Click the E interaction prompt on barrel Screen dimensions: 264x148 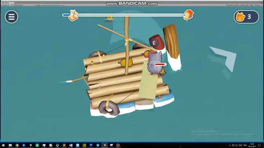point(154,43)
